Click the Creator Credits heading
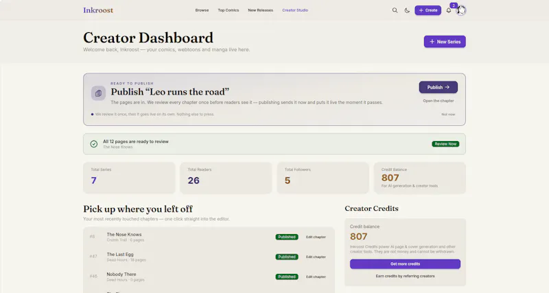Image resolution: width=549 pixels, height=293 pixels. (371, 209)
